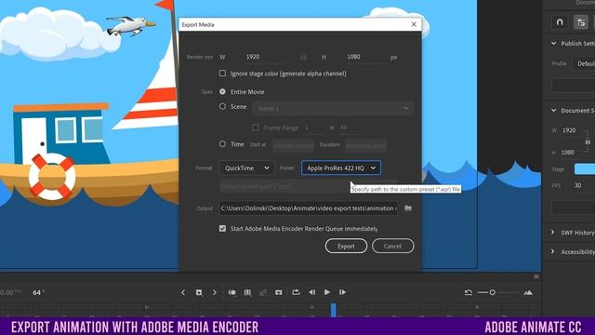Viewport: 595px width, 335px height.
Task: Click the Frame Range end value 40
Action: (x=349, y=127)
